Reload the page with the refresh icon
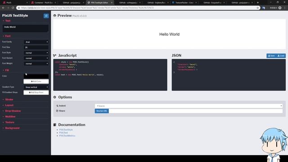This screenshot has width=288, height=162. pyautogui.click(x=13, y=8)
